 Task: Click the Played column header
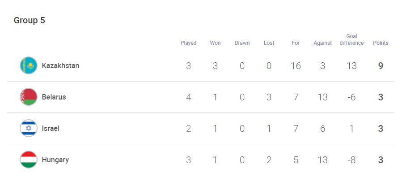[188, 43]
